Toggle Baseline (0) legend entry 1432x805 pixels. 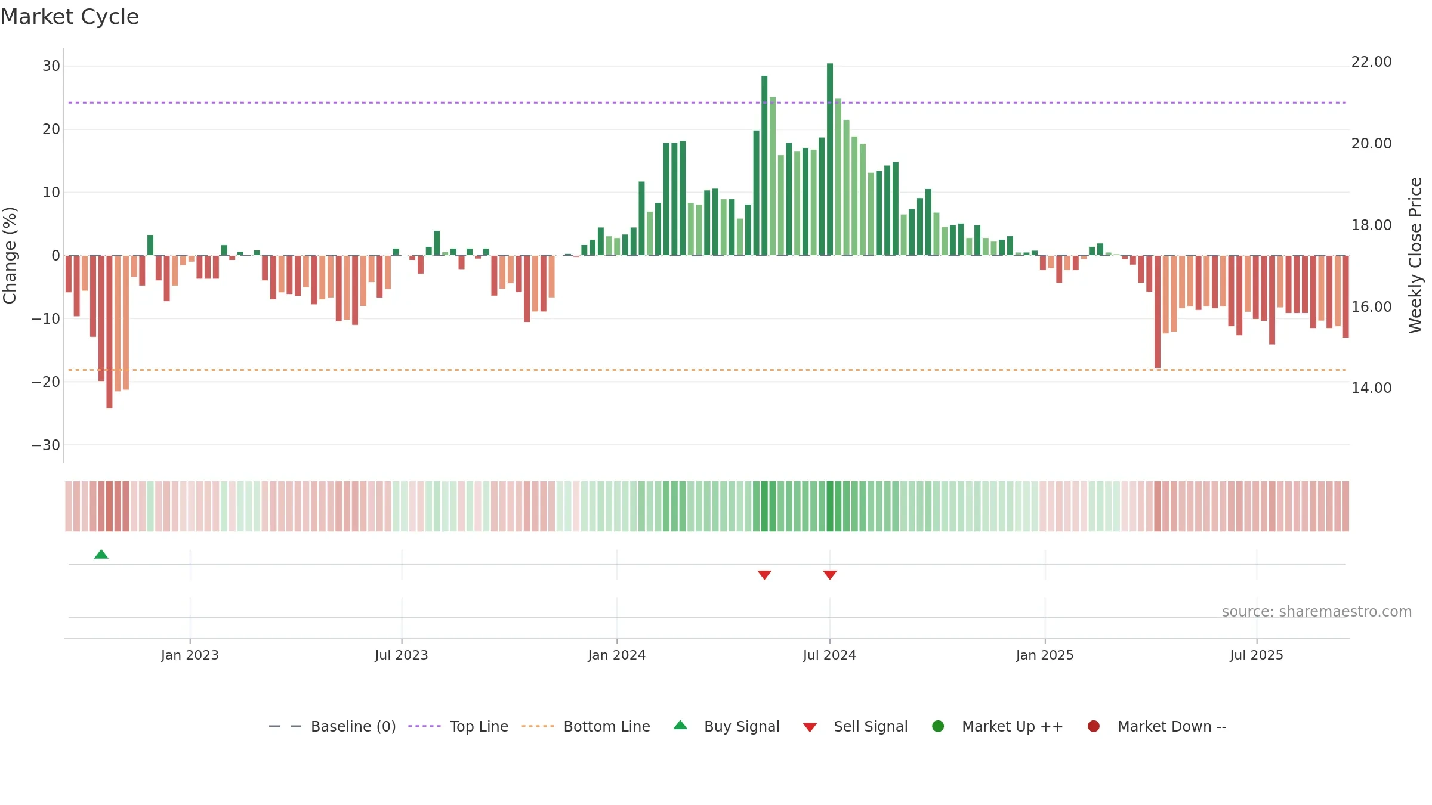tap(332, 726)
